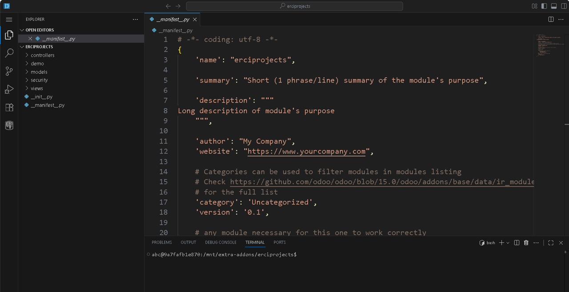Open __init__.py from the explorer
Image resolution: width=569 pixels, height=292 pixels.
click(x=41, y=97)
